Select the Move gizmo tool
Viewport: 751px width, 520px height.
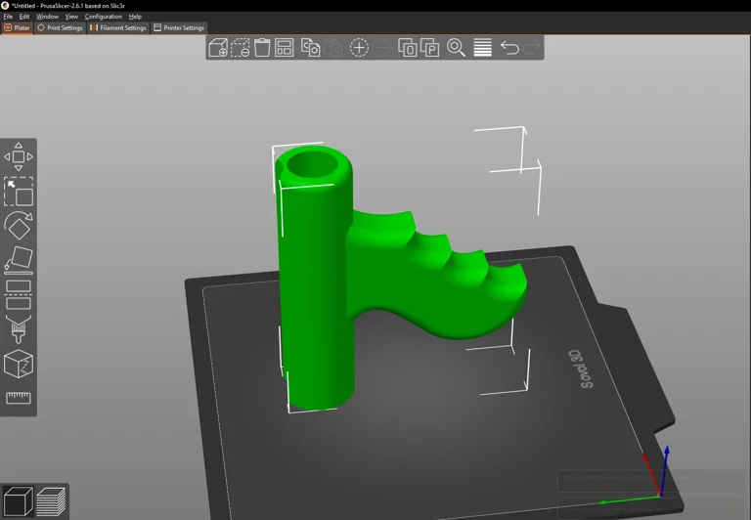click(x=19, y=156)
